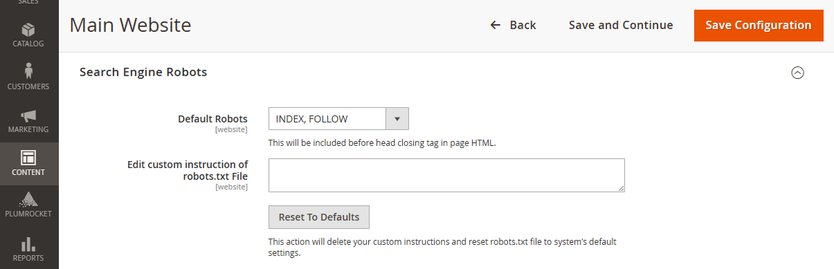Open the Customers person icon menu
The height and width of the screenshot is (269, 834).
29,71
